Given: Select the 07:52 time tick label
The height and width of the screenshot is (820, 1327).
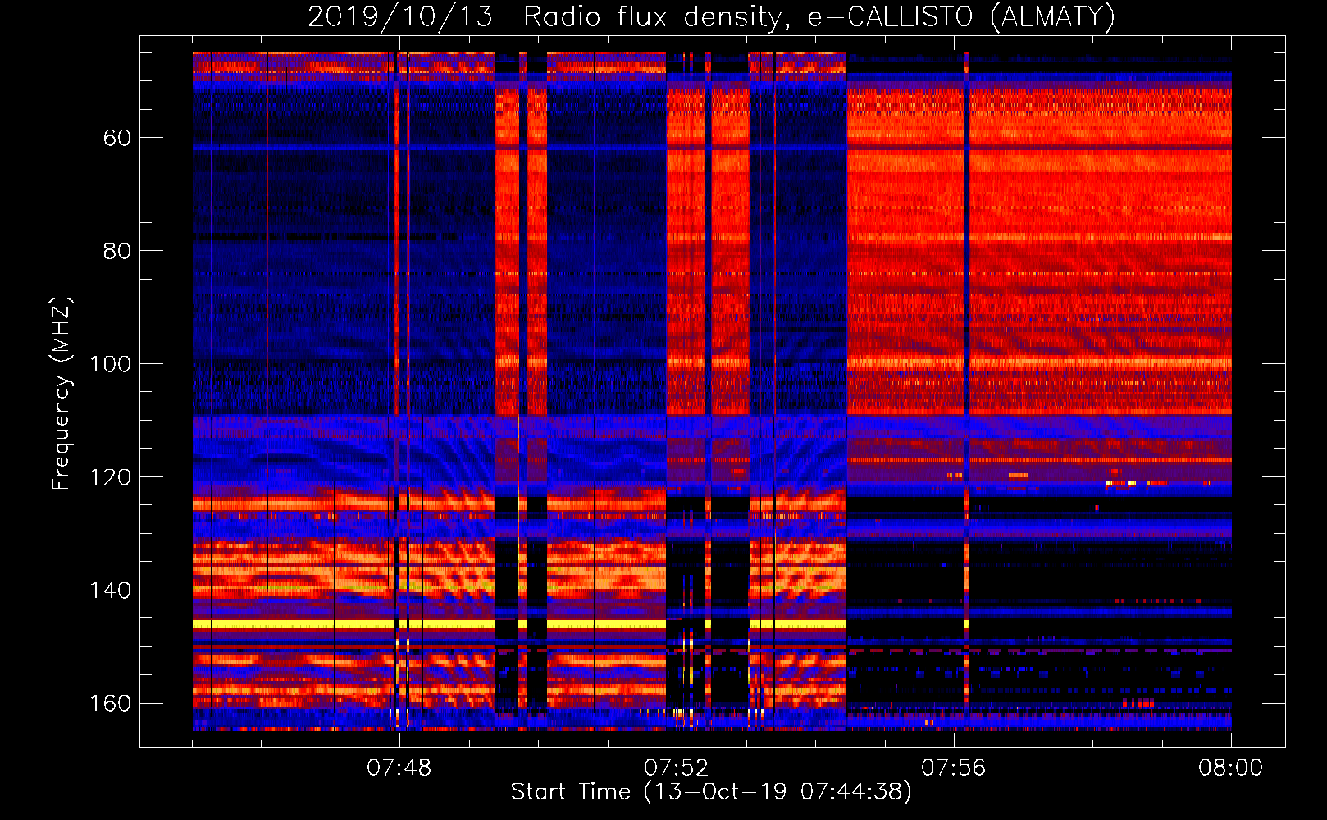Looking at the screenshot, I should pos(676,768).
